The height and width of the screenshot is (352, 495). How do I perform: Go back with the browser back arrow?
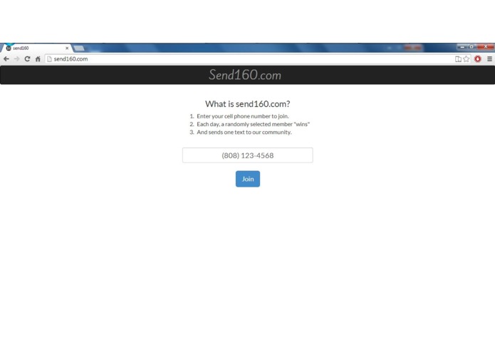[x=6, y=59]
